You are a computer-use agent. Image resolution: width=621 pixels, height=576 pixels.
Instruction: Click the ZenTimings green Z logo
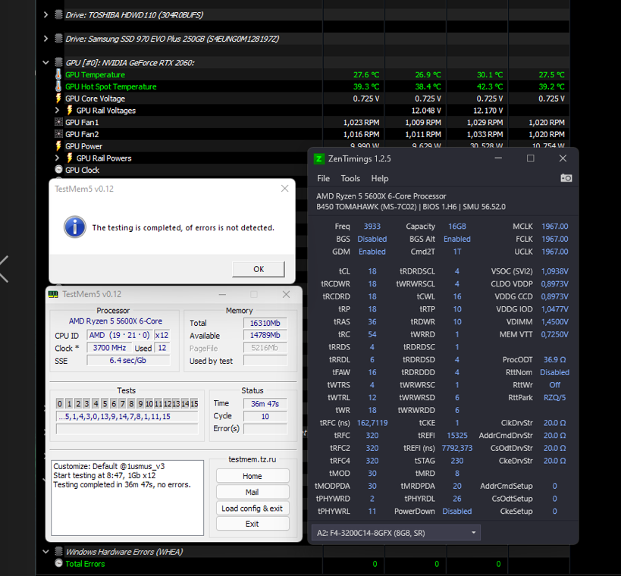pos(319,158)
